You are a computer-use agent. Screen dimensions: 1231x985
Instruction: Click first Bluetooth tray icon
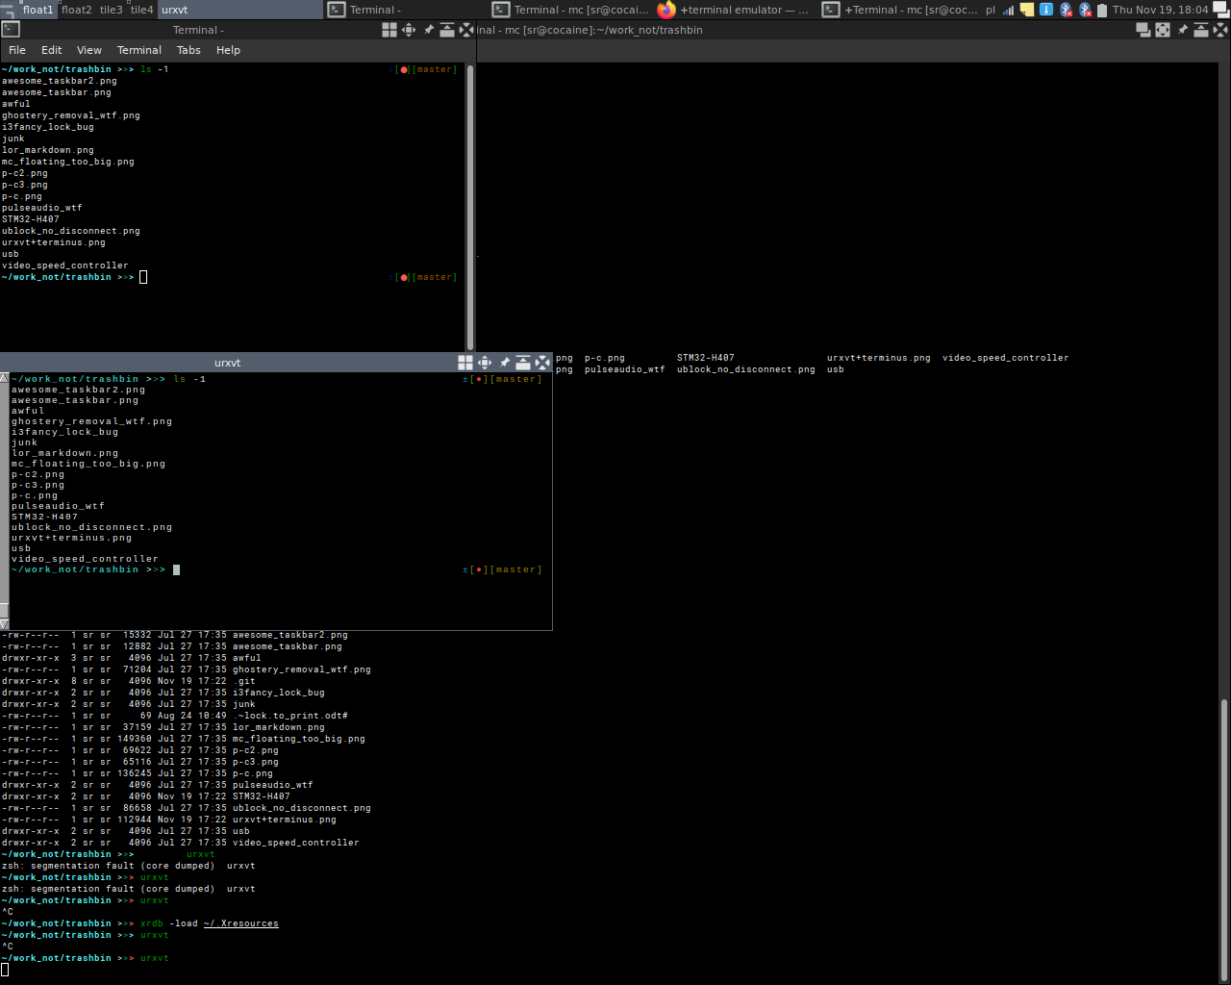(x=1066, y=10)
